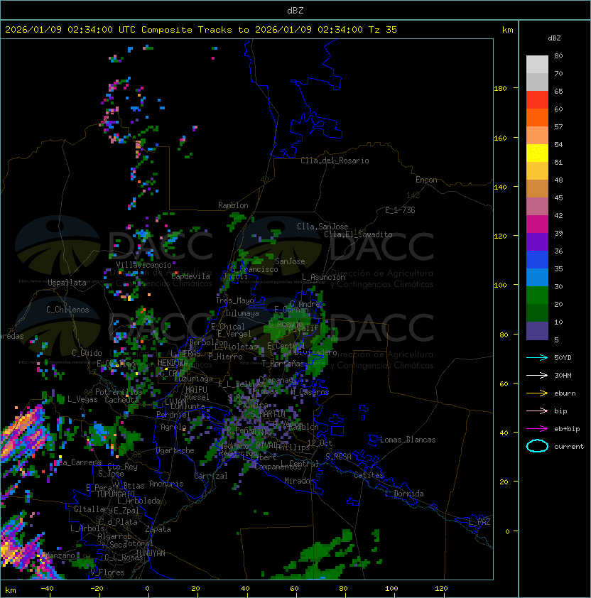
Task: Click the Tres_Mayo place label
Action: pos(234,300)
